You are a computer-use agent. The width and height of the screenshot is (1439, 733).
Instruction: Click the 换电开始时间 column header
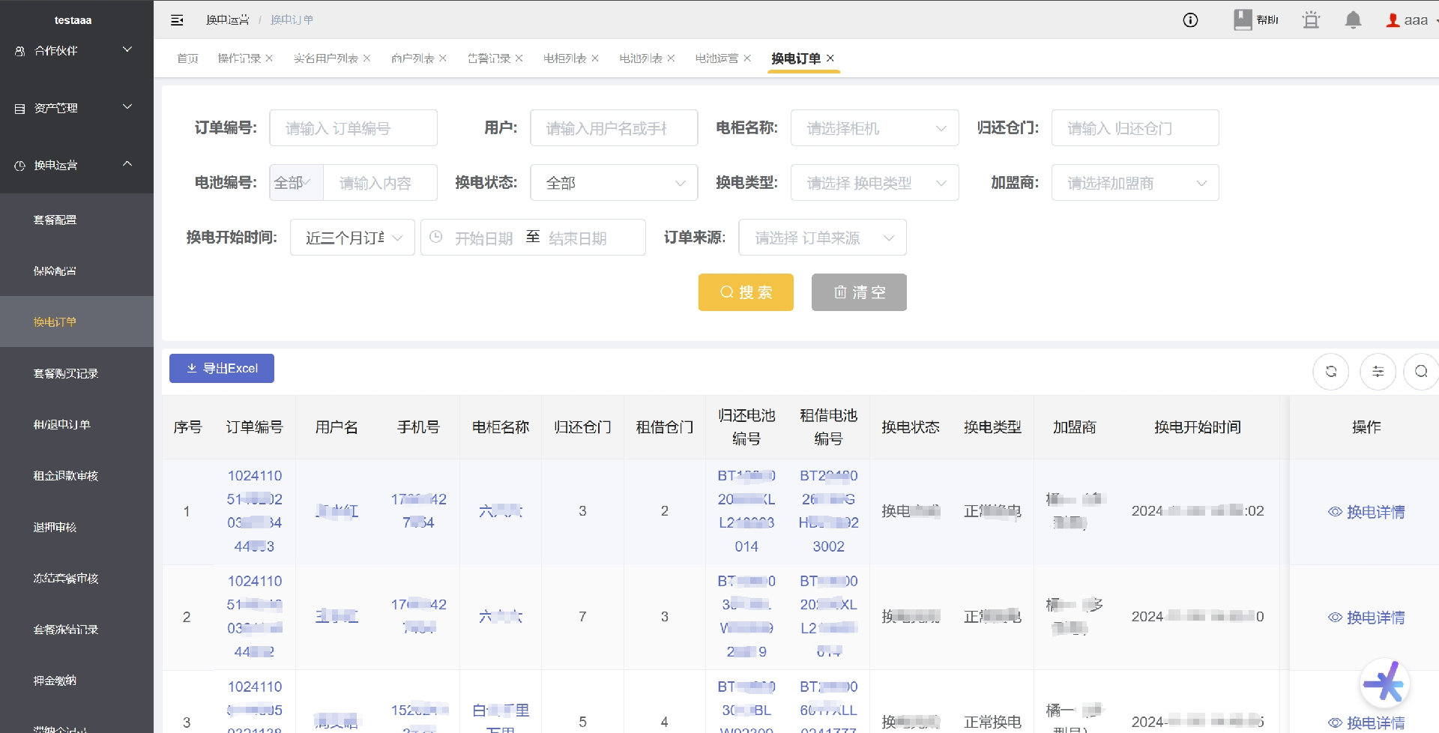(1198, 427)
